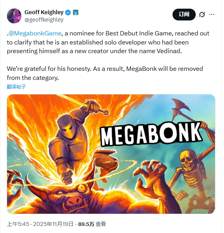224x233 pixels.
Task: Open the @geoffkeighley handle link
Action: point(44,20)
